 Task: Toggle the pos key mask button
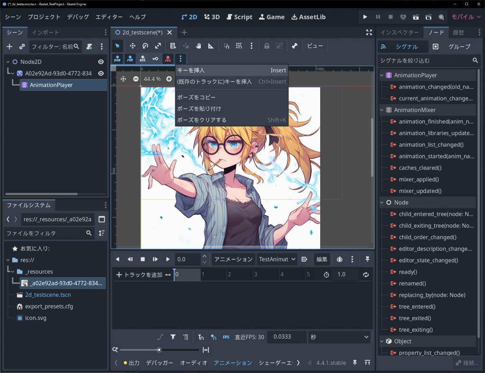click(x=117, y=59)
